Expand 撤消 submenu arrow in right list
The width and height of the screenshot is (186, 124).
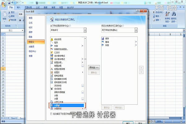click(x=136, y=42)
